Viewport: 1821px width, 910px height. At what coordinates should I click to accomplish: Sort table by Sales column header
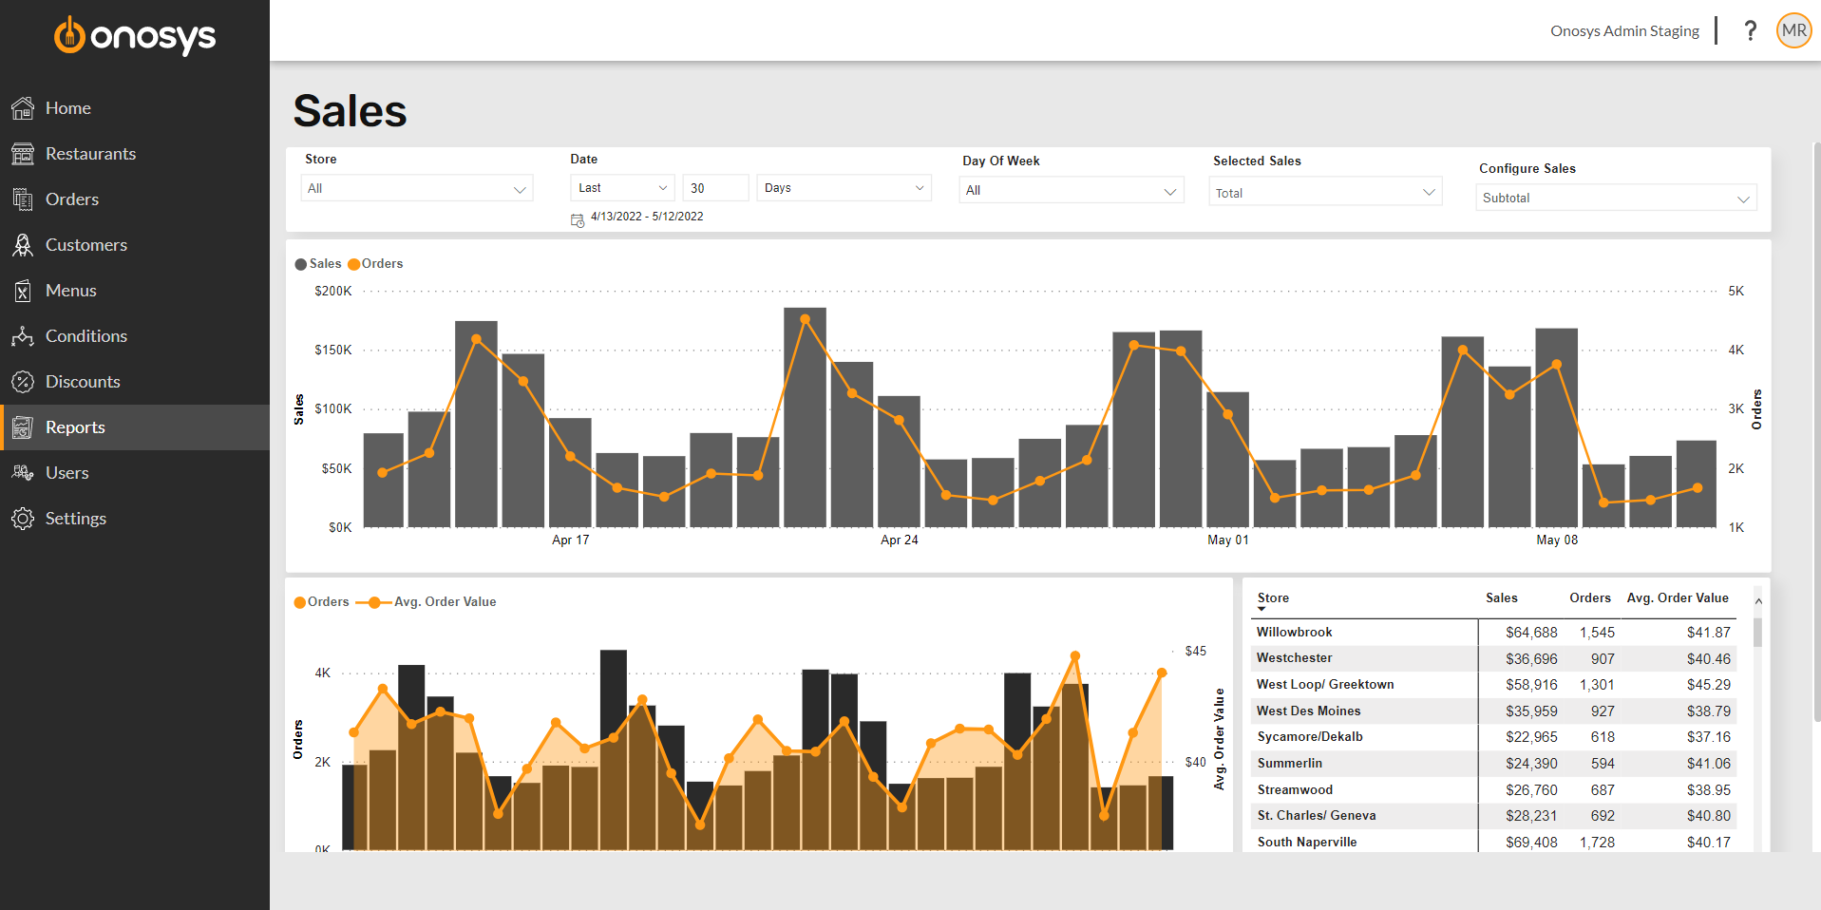point(1501,598)
